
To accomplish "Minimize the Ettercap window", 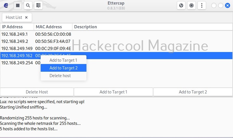I will (214, 5).
